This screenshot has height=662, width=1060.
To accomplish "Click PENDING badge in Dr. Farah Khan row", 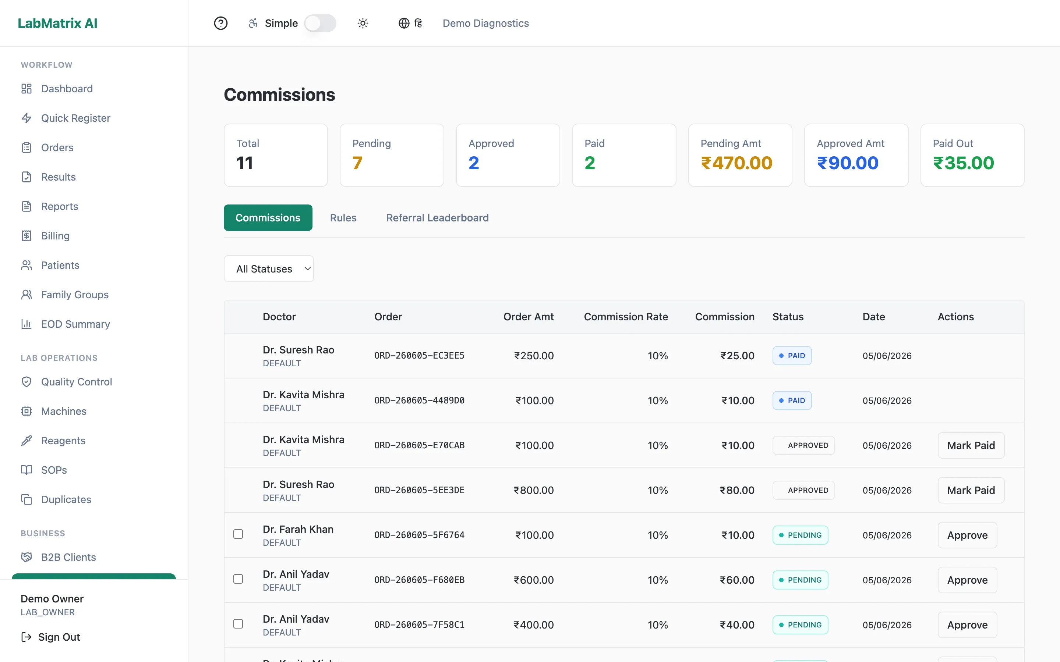I will pyautogui.click(x=800, y=535).
